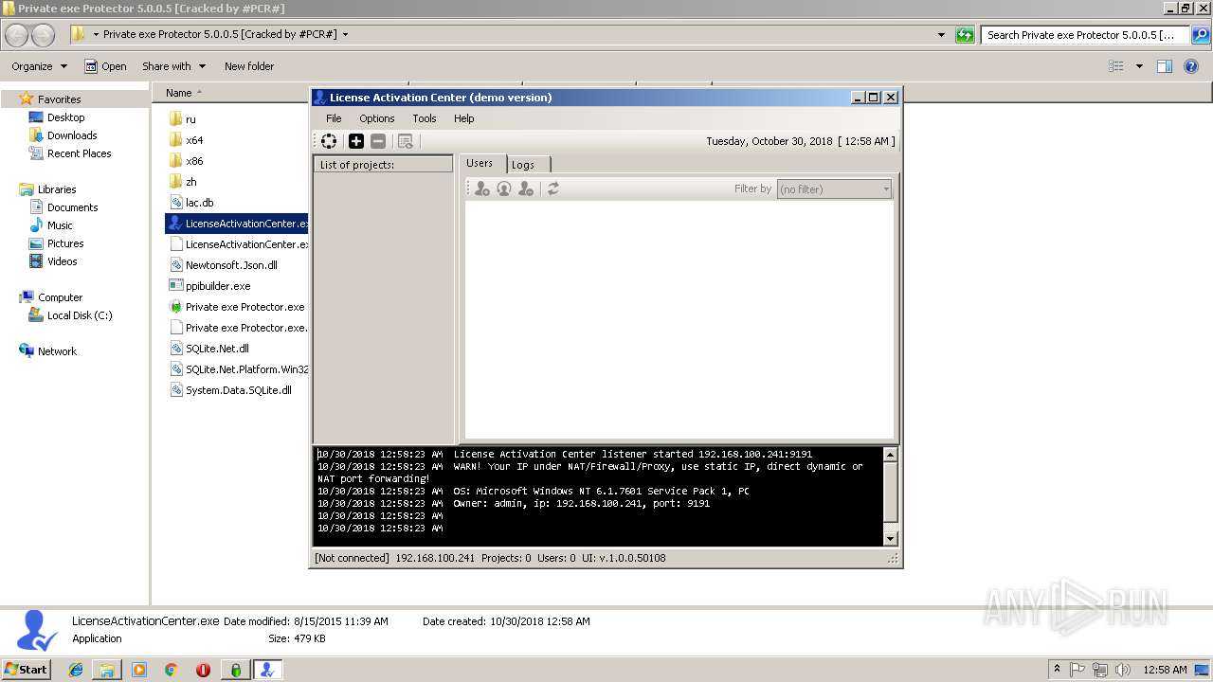
Task: Click the List of projects header
Action: pos(384,165)
